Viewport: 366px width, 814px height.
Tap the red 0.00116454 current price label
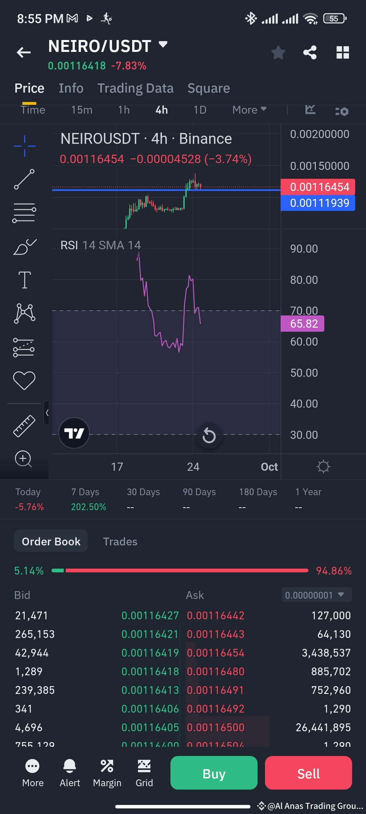click(x=318, y=187)
